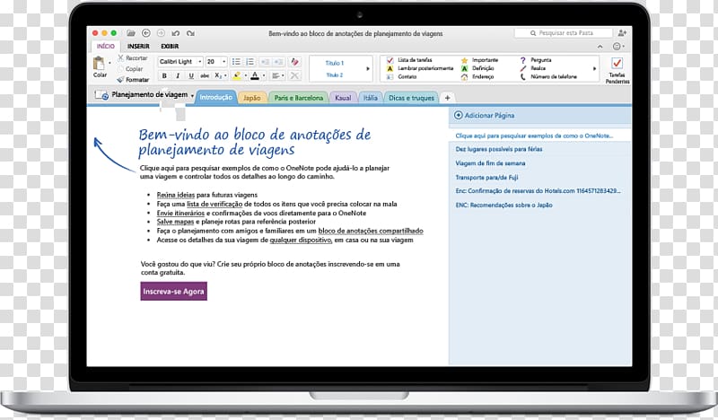The height and width of the screenshot is (420, 718).
Task: Go back with the left arrow icon
Action: pyautogui.click(x=146, y=33)
